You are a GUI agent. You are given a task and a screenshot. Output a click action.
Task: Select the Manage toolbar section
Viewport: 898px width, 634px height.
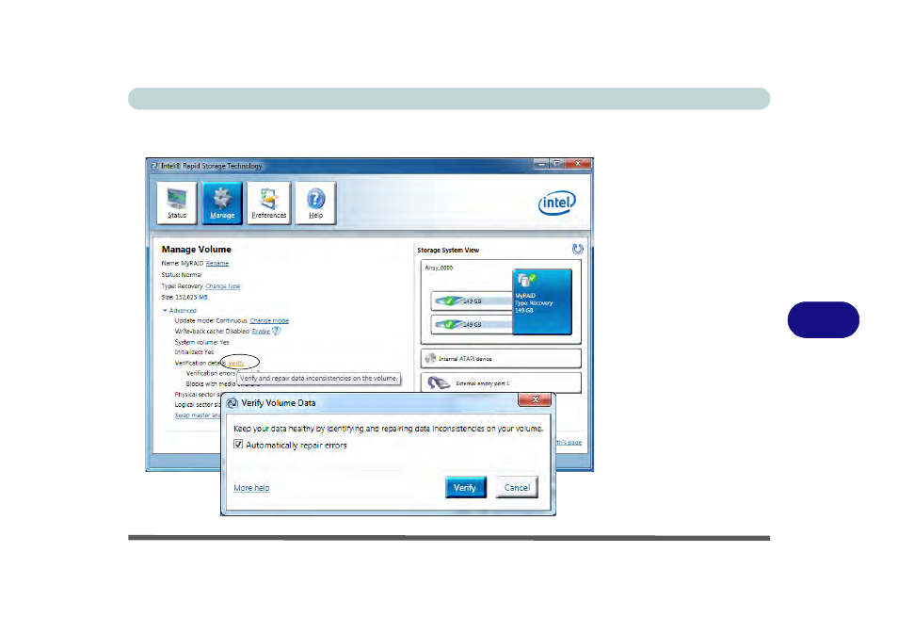[222, 203]
